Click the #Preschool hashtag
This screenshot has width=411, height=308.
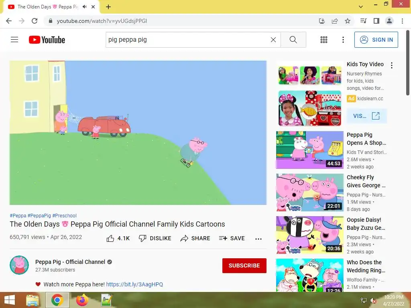click(x=65, y=215)
